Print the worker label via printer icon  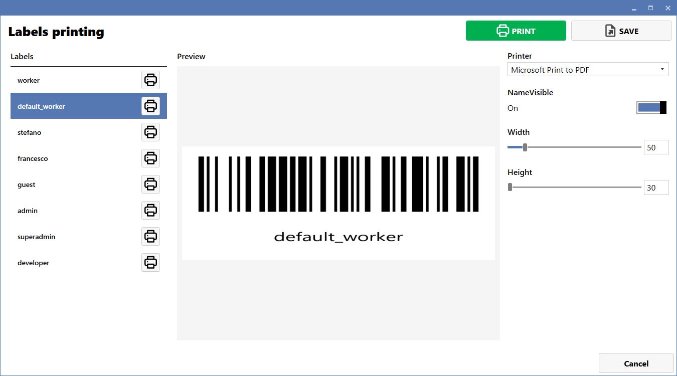150,80
